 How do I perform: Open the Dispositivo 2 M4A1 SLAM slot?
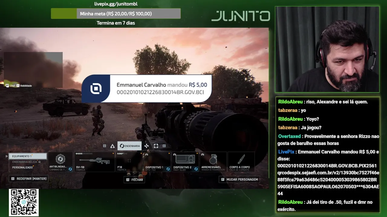pos(185,162)
